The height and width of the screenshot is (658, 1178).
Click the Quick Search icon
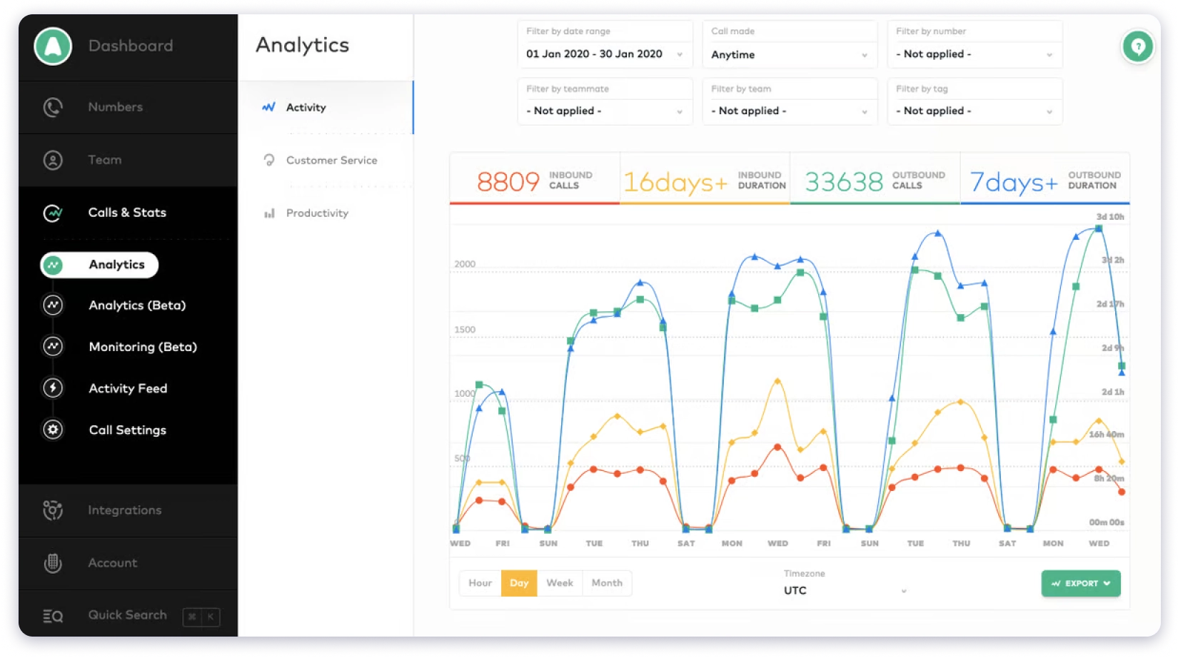53,616
